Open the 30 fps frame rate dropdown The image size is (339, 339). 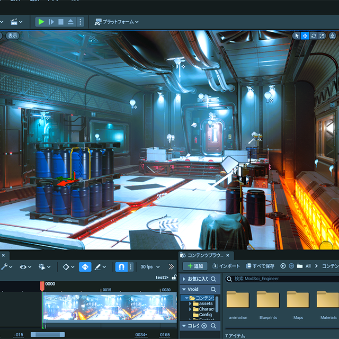pyautogui.click(x=150, y=267)
